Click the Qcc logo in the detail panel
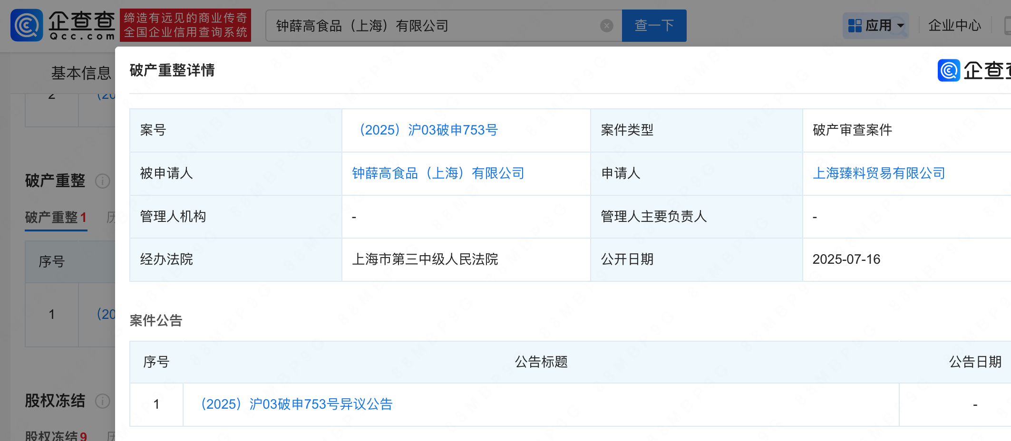 pos(949,71)
